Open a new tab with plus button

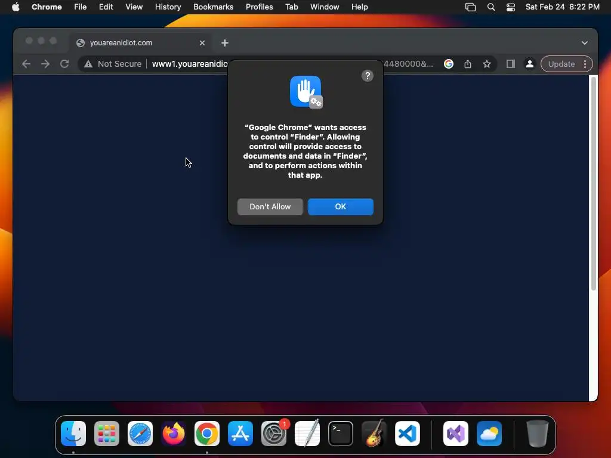pos(225,43)
